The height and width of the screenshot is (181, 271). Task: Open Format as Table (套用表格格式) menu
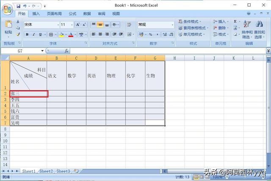[194, 28]
